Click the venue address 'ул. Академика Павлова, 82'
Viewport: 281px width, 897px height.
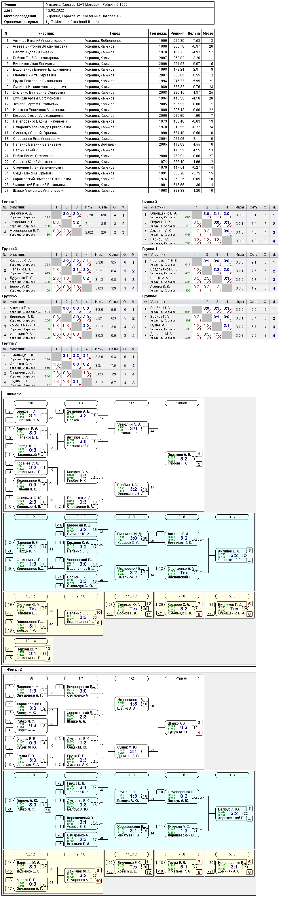tap(98, 16)
